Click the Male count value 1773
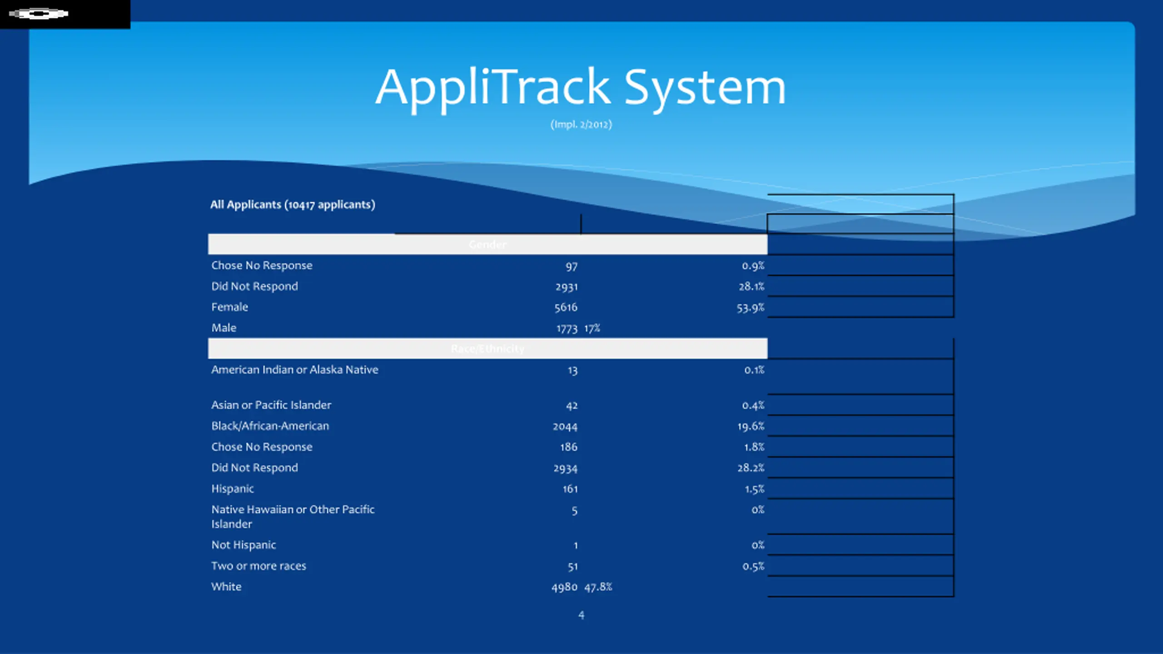The width and height of the screenshot is (1163, 654). click(x=567, y=328)
